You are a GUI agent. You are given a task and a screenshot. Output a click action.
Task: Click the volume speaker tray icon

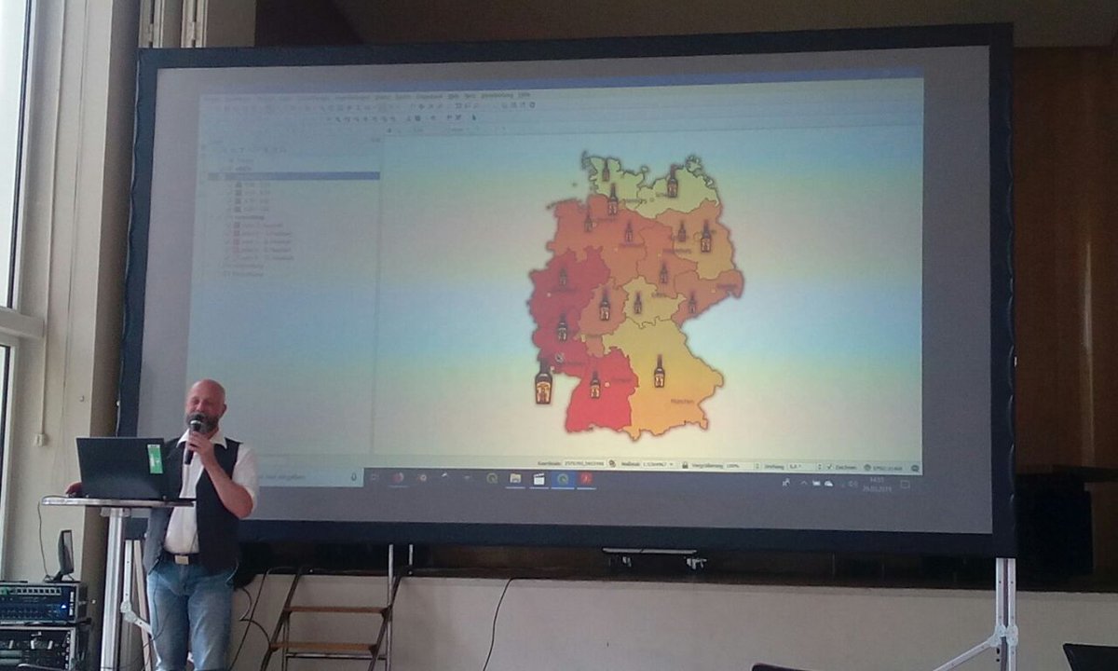pos(852,485)
